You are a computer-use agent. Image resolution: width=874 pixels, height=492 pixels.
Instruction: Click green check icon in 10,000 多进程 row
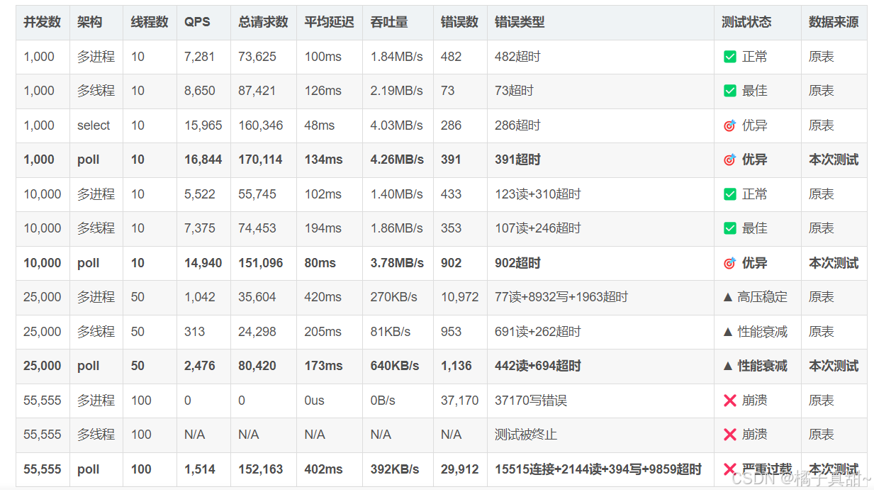(x=729, y=194)
